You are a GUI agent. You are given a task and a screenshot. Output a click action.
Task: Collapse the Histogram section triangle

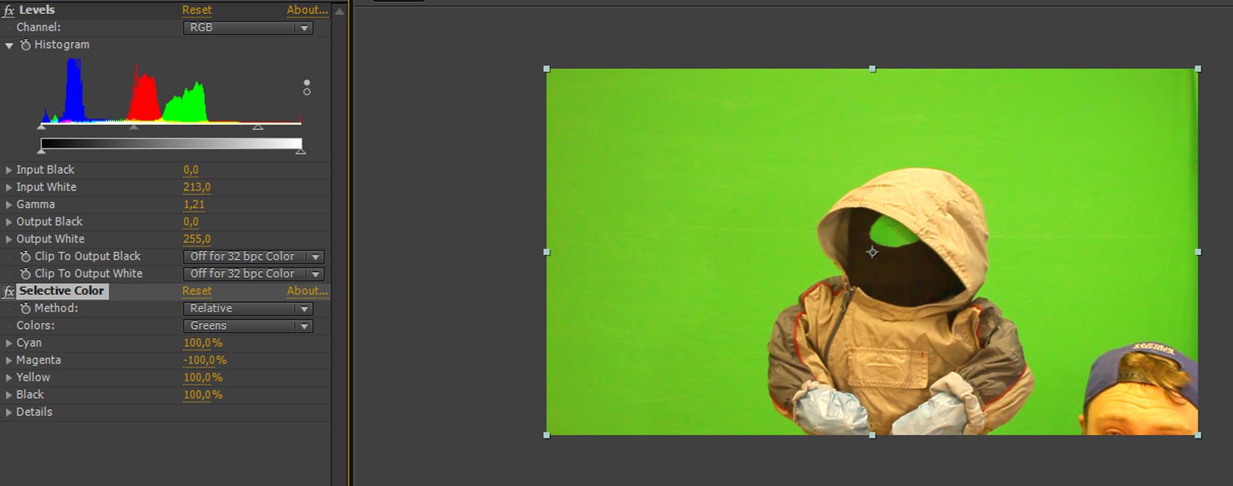[9, 46]
